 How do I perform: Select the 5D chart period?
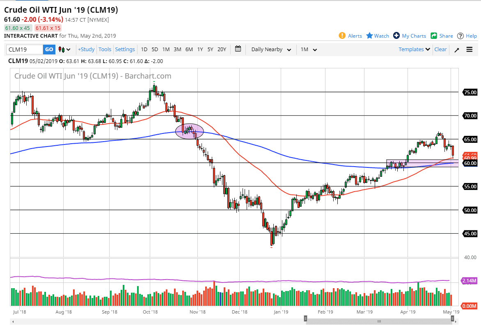click(x=155, y=49)
